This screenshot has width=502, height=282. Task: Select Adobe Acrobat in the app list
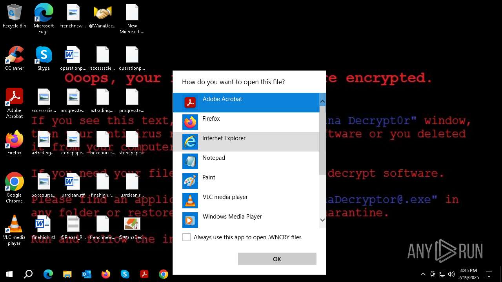click(x=246, y=103)
